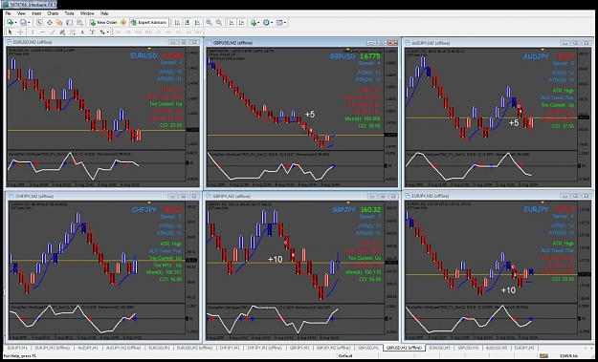Screen dimensions: 598x362
Task: Open the Templates icon
Action: (279, 23)
